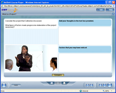Click the replay page icon
Viewport: 116px width, 93px height.
pyautogui.click(x=87, y=85)
